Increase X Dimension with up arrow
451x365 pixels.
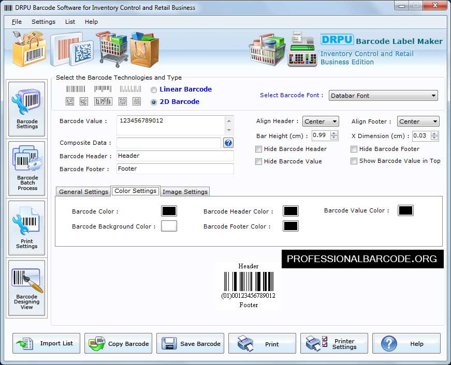click(x=434, y=133)
